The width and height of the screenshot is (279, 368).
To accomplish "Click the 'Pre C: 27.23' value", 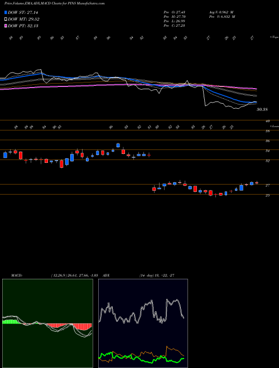I will pos(174,26).
